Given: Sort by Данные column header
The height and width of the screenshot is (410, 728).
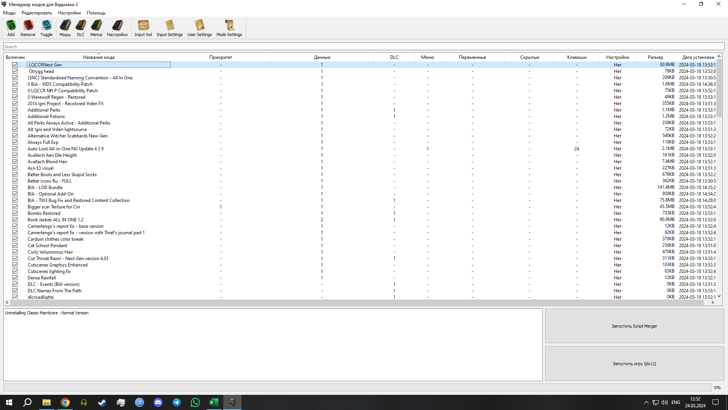Looking at the screenshot, I should tap(322, 57).
